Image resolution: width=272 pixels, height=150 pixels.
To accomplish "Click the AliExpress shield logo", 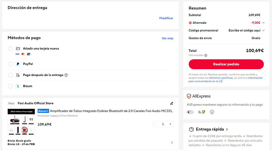I will [x=189, y=96].
